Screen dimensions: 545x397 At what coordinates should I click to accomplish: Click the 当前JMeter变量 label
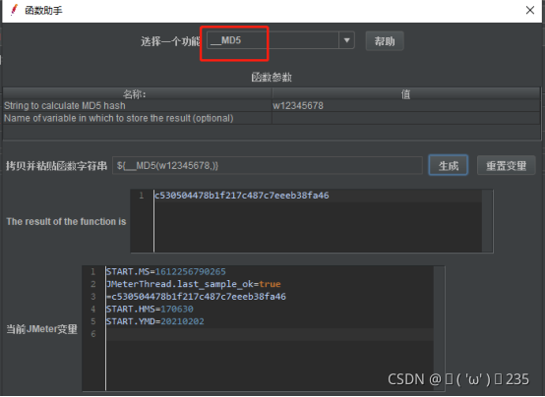point(41,329)
